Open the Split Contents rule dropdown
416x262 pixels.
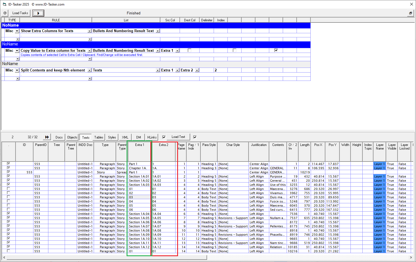pos(89,70)
